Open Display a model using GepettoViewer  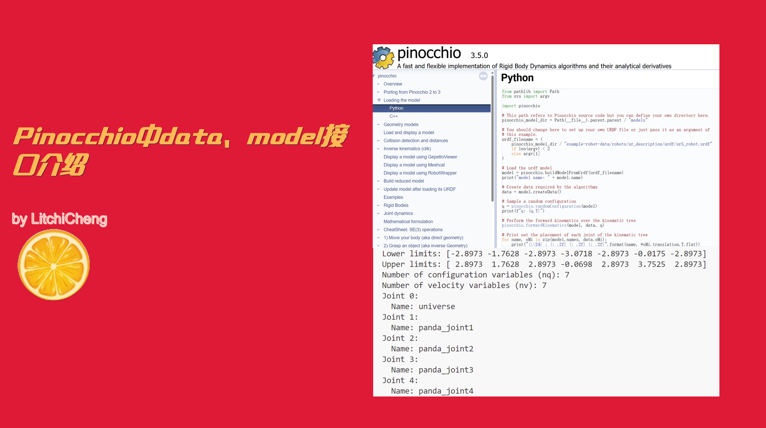click(420, 157)
